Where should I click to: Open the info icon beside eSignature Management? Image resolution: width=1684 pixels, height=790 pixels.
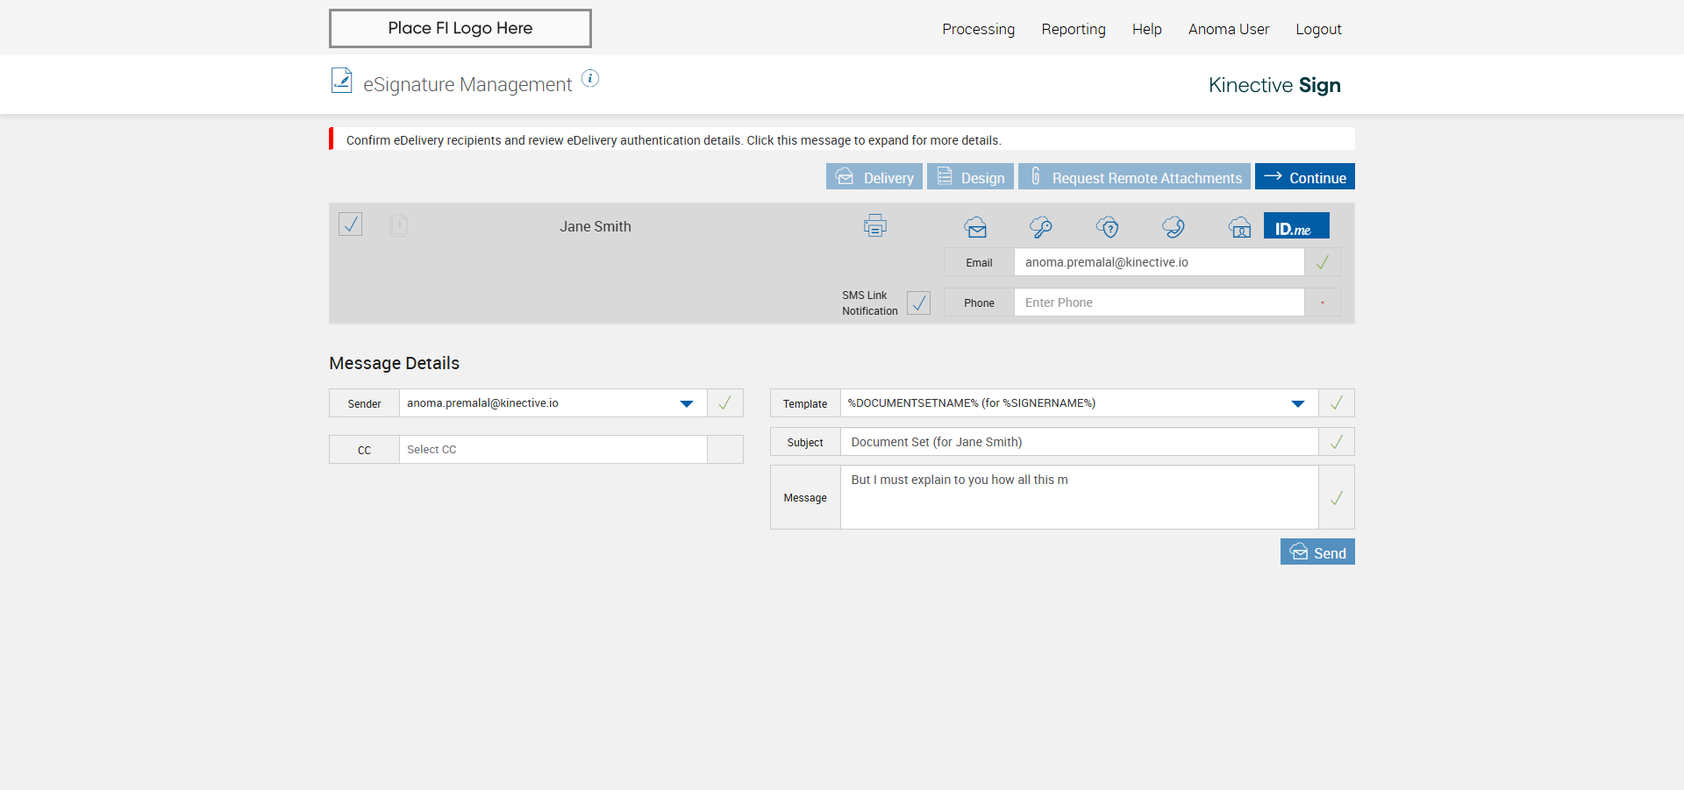591,79
